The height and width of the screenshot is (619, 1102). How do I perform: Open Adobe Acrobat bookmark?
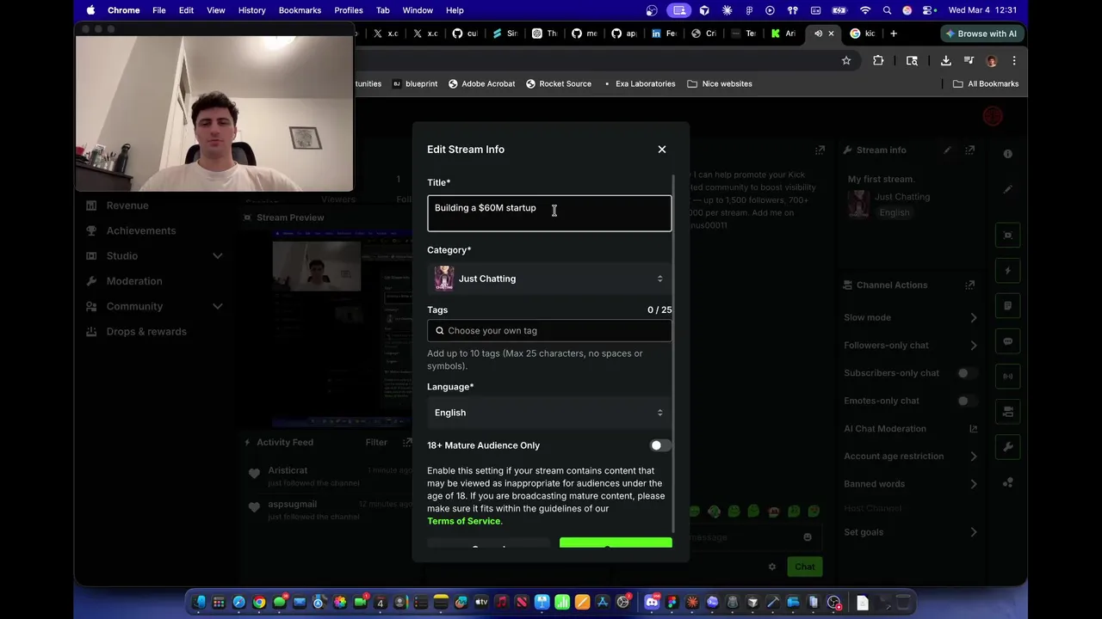(x=481, y=84)
